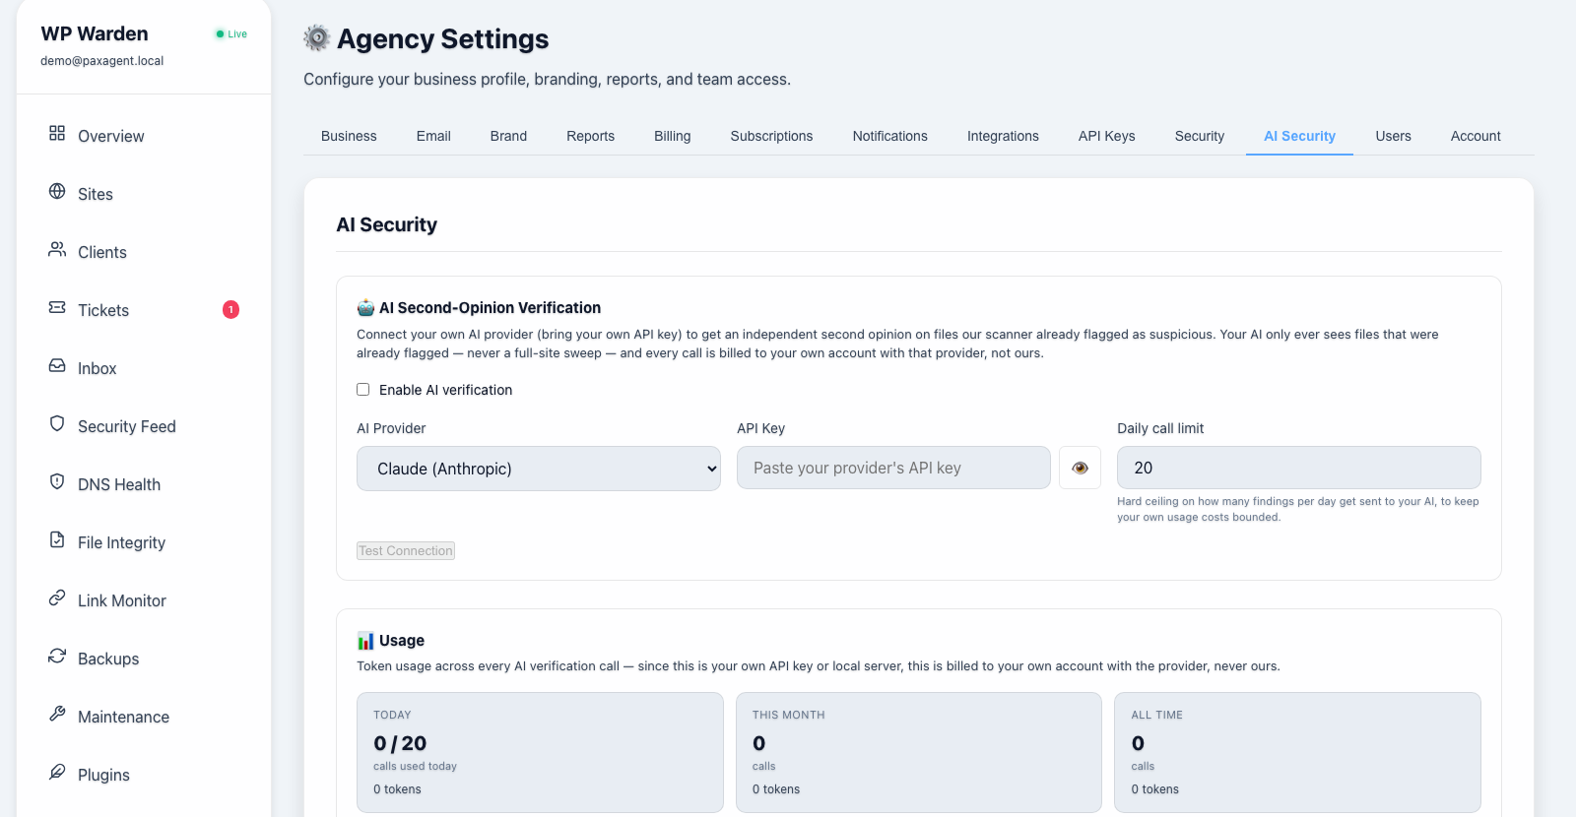Switch to the Business tab

point(349,136)
